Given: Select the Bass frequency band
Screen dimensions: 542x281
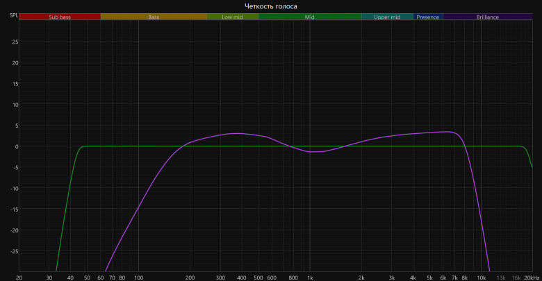Looking at the screenshot, I should pyautogui.click(x=154, y=17).
